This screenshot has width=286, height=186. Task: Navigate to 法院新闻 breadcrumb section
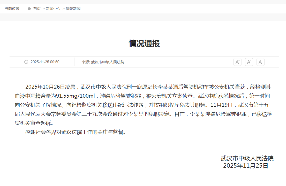(x=73, y=9)
